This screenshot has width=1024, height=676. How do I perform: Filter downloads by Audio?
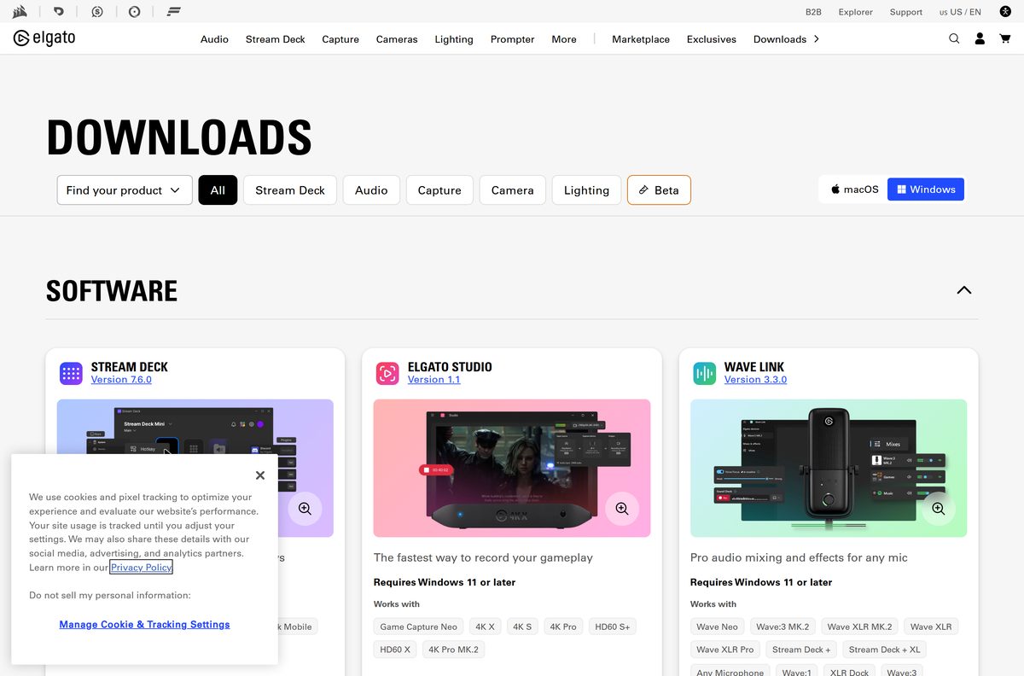coord(371,190)
